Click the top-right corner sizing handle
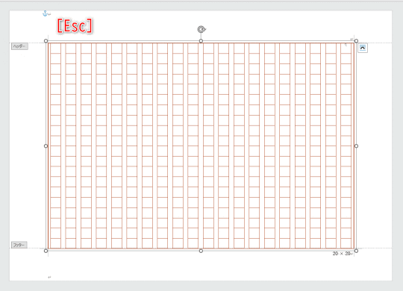This screenshot has height=291, width=403. click(356, 41)
